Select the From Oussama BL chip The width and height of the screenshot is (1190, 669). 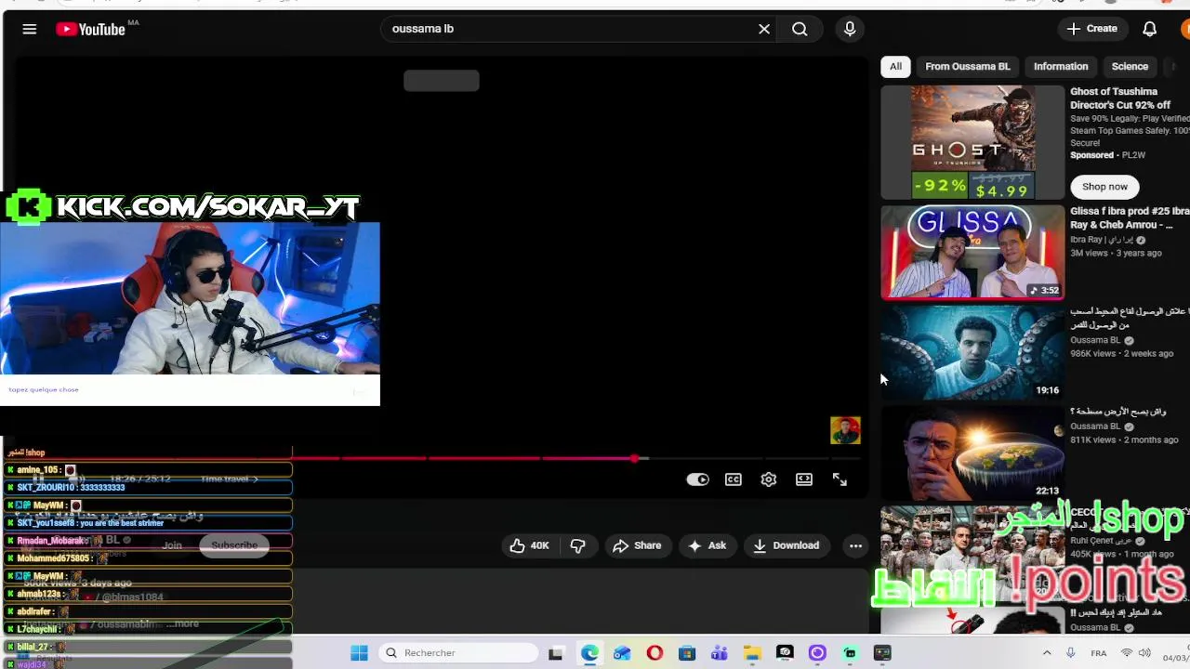coord(967,66)
